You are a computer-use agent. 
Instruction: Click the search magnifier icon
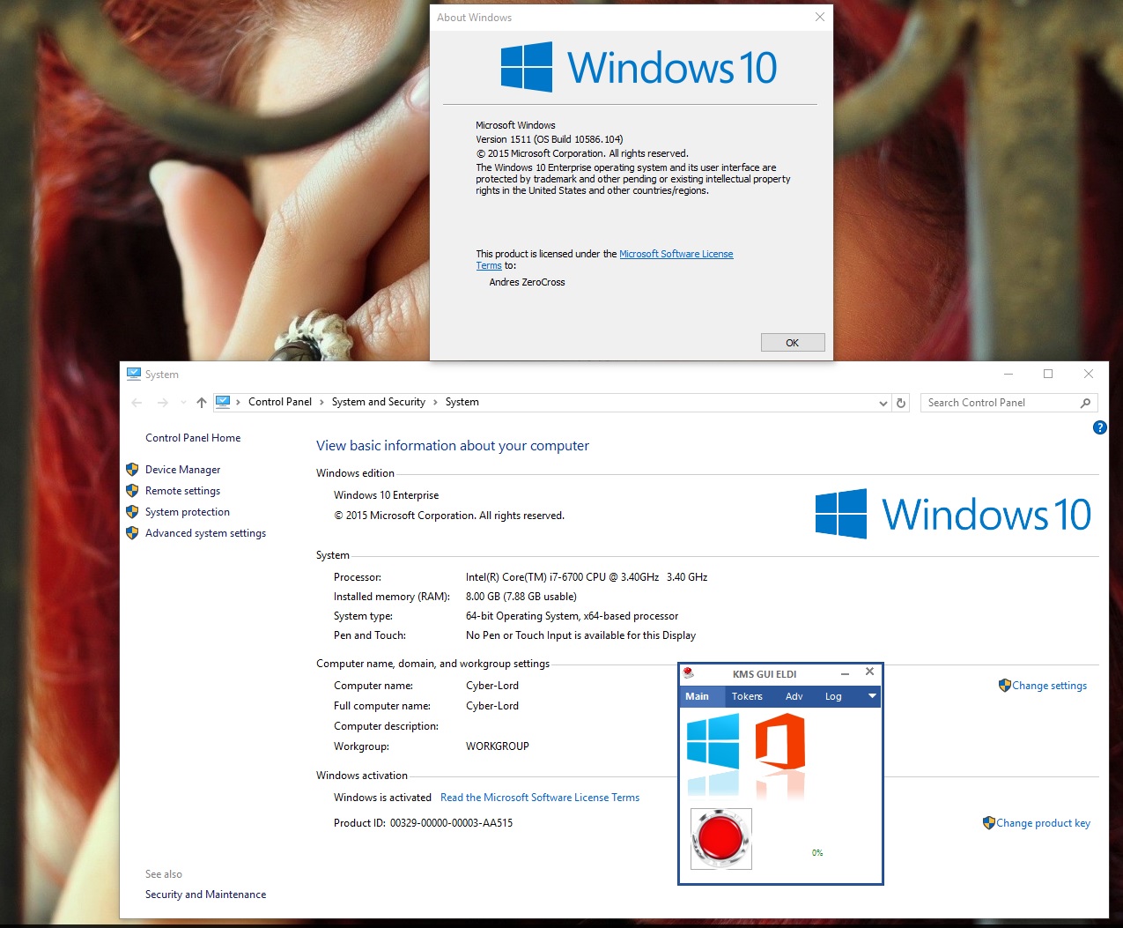click(1086, 403)
